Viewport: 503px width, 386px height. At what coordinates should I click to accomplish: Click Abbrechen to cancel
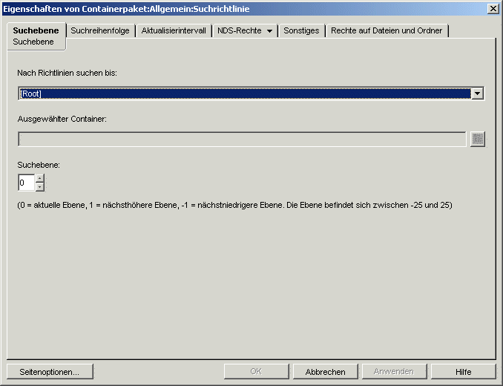point(325,372)
